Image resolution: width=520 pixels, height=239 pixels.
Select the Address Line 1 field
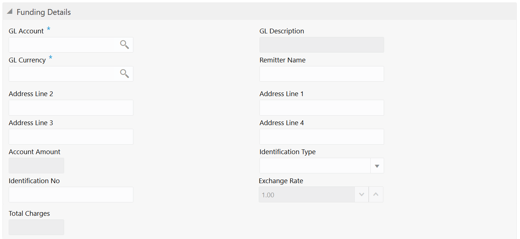(x=321, y=108)
